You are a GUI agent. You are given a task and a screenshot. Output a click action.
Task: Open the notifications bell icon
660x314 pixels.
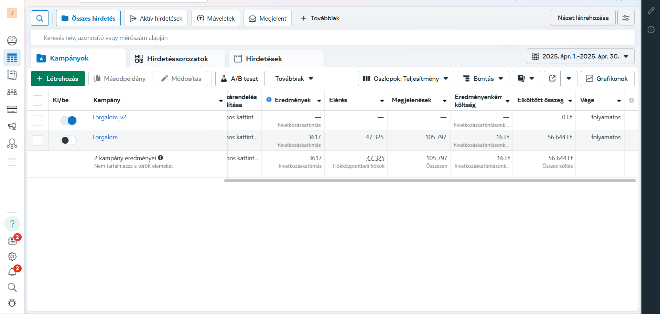pos(12,272)
